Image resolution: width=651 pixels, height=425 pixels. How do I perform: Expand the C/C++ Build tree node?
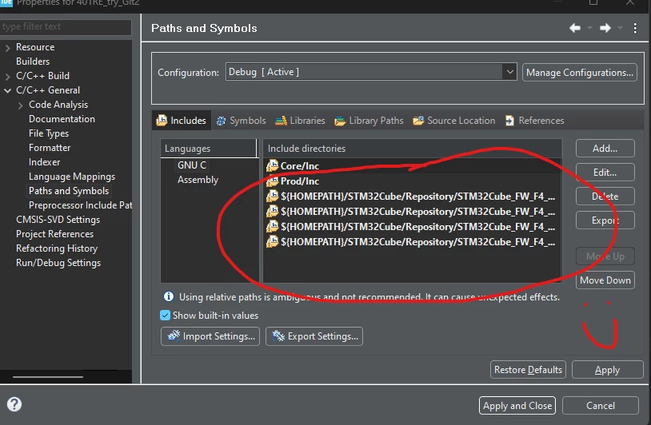pos(7,77)
